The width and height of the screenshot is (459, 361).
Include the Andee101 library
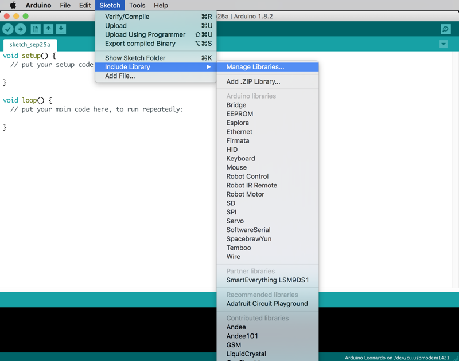coord(267,336)
